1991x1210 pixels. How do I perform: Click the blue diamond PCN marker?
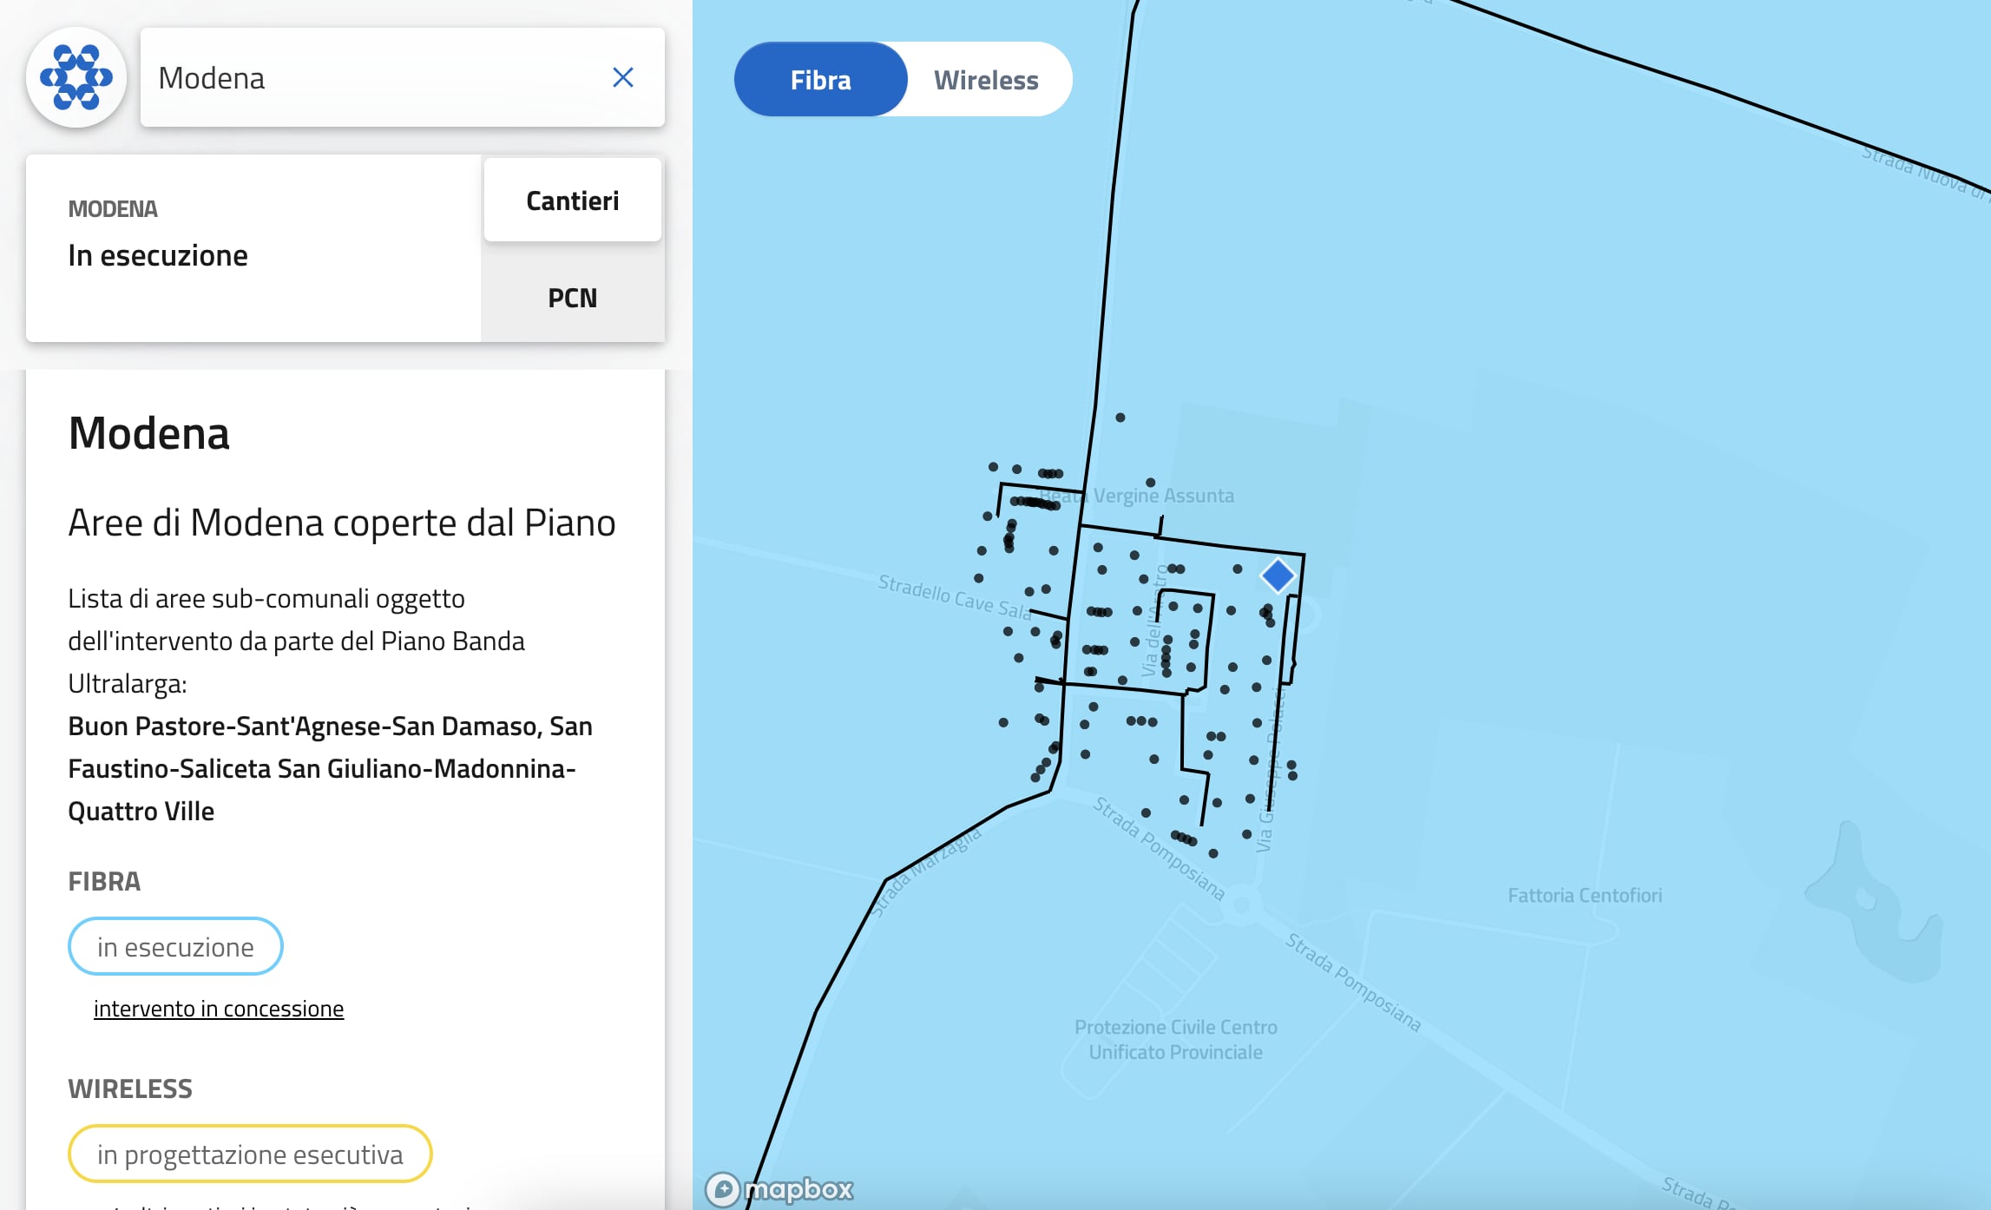tap(1277, 575)
